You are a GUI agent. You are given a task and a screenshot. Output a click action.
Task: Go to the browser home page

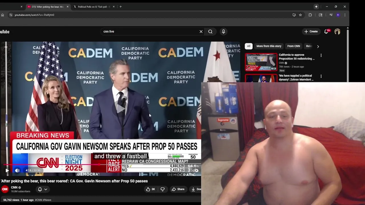[3, 15]
